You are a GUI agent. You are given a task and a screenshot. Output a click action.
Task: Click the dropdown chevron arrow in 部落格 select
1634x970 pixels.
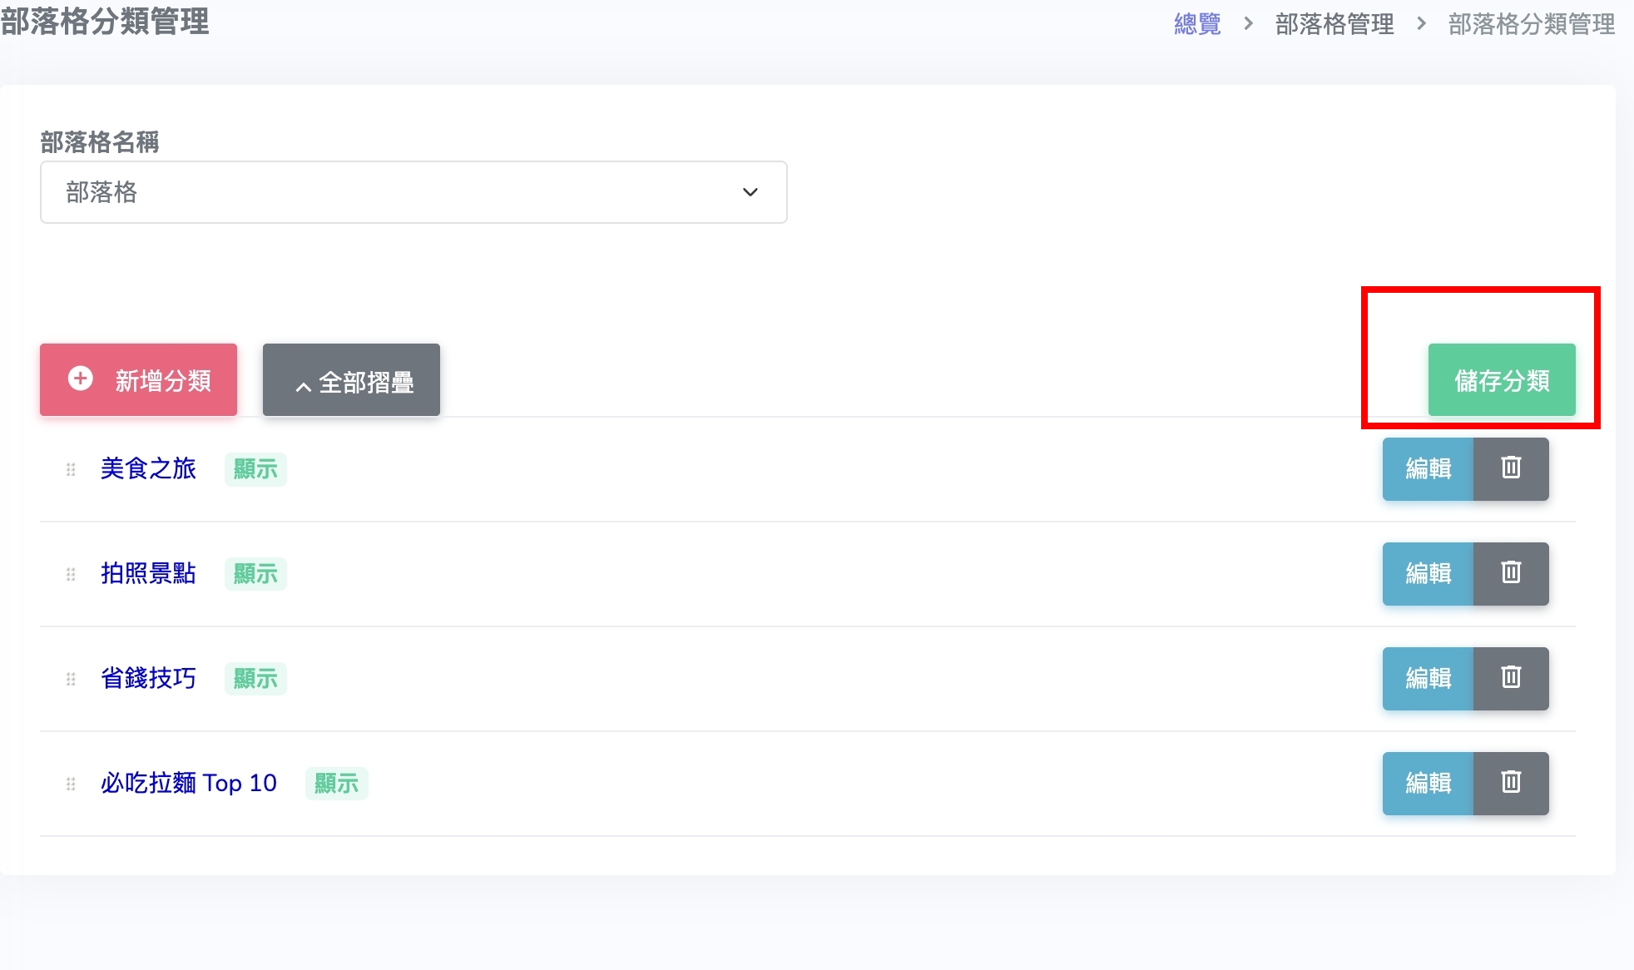(750, 192)
